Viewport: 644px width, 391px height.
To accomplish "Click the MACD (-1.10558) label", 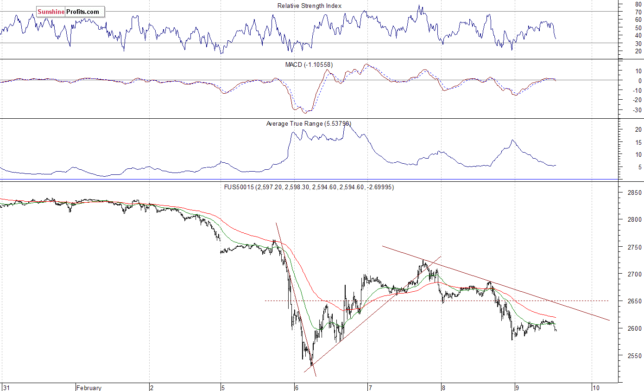I will tap(309, 65).
